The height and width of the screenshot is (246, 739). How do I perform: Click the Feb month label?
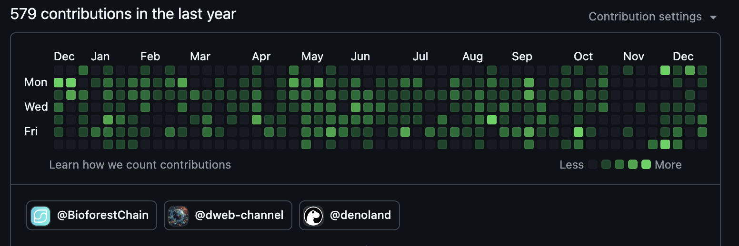[150, 57]
